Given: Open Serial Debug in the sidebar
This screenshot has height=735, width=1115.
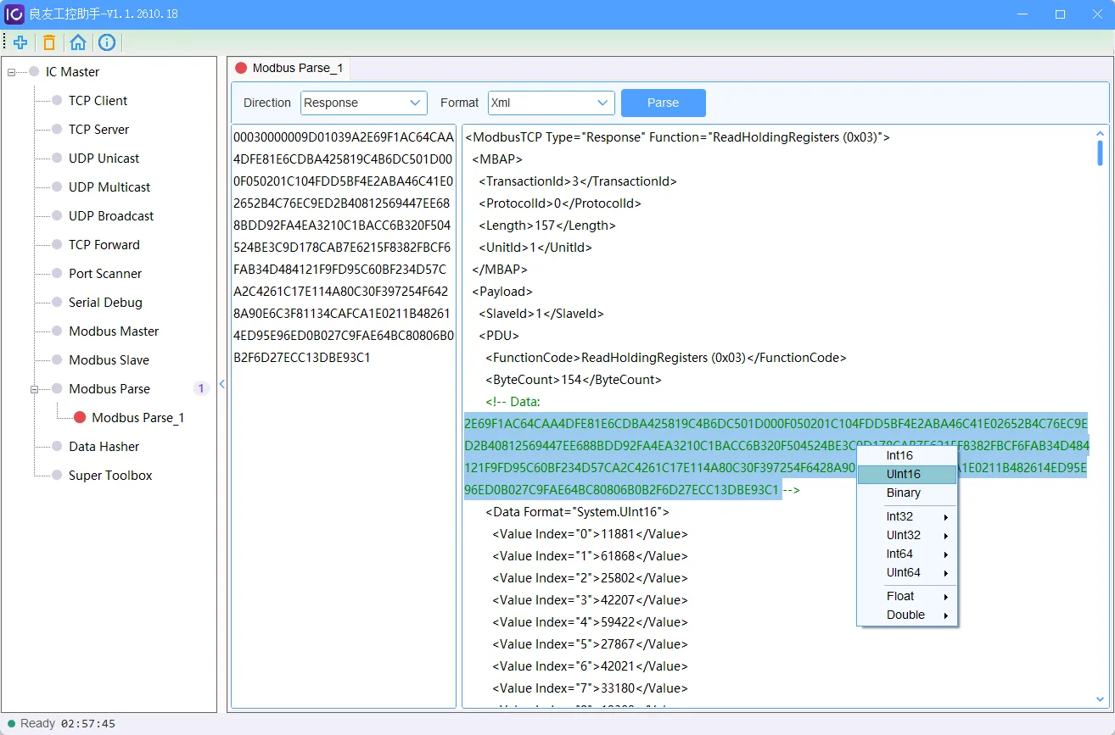Looking at the screenshot, I should pos(105,303).
